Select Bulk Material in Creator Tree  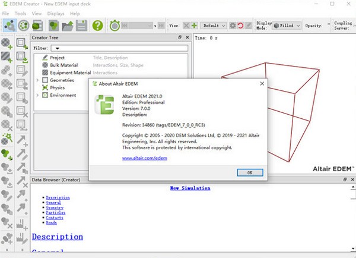click(64, 65)
